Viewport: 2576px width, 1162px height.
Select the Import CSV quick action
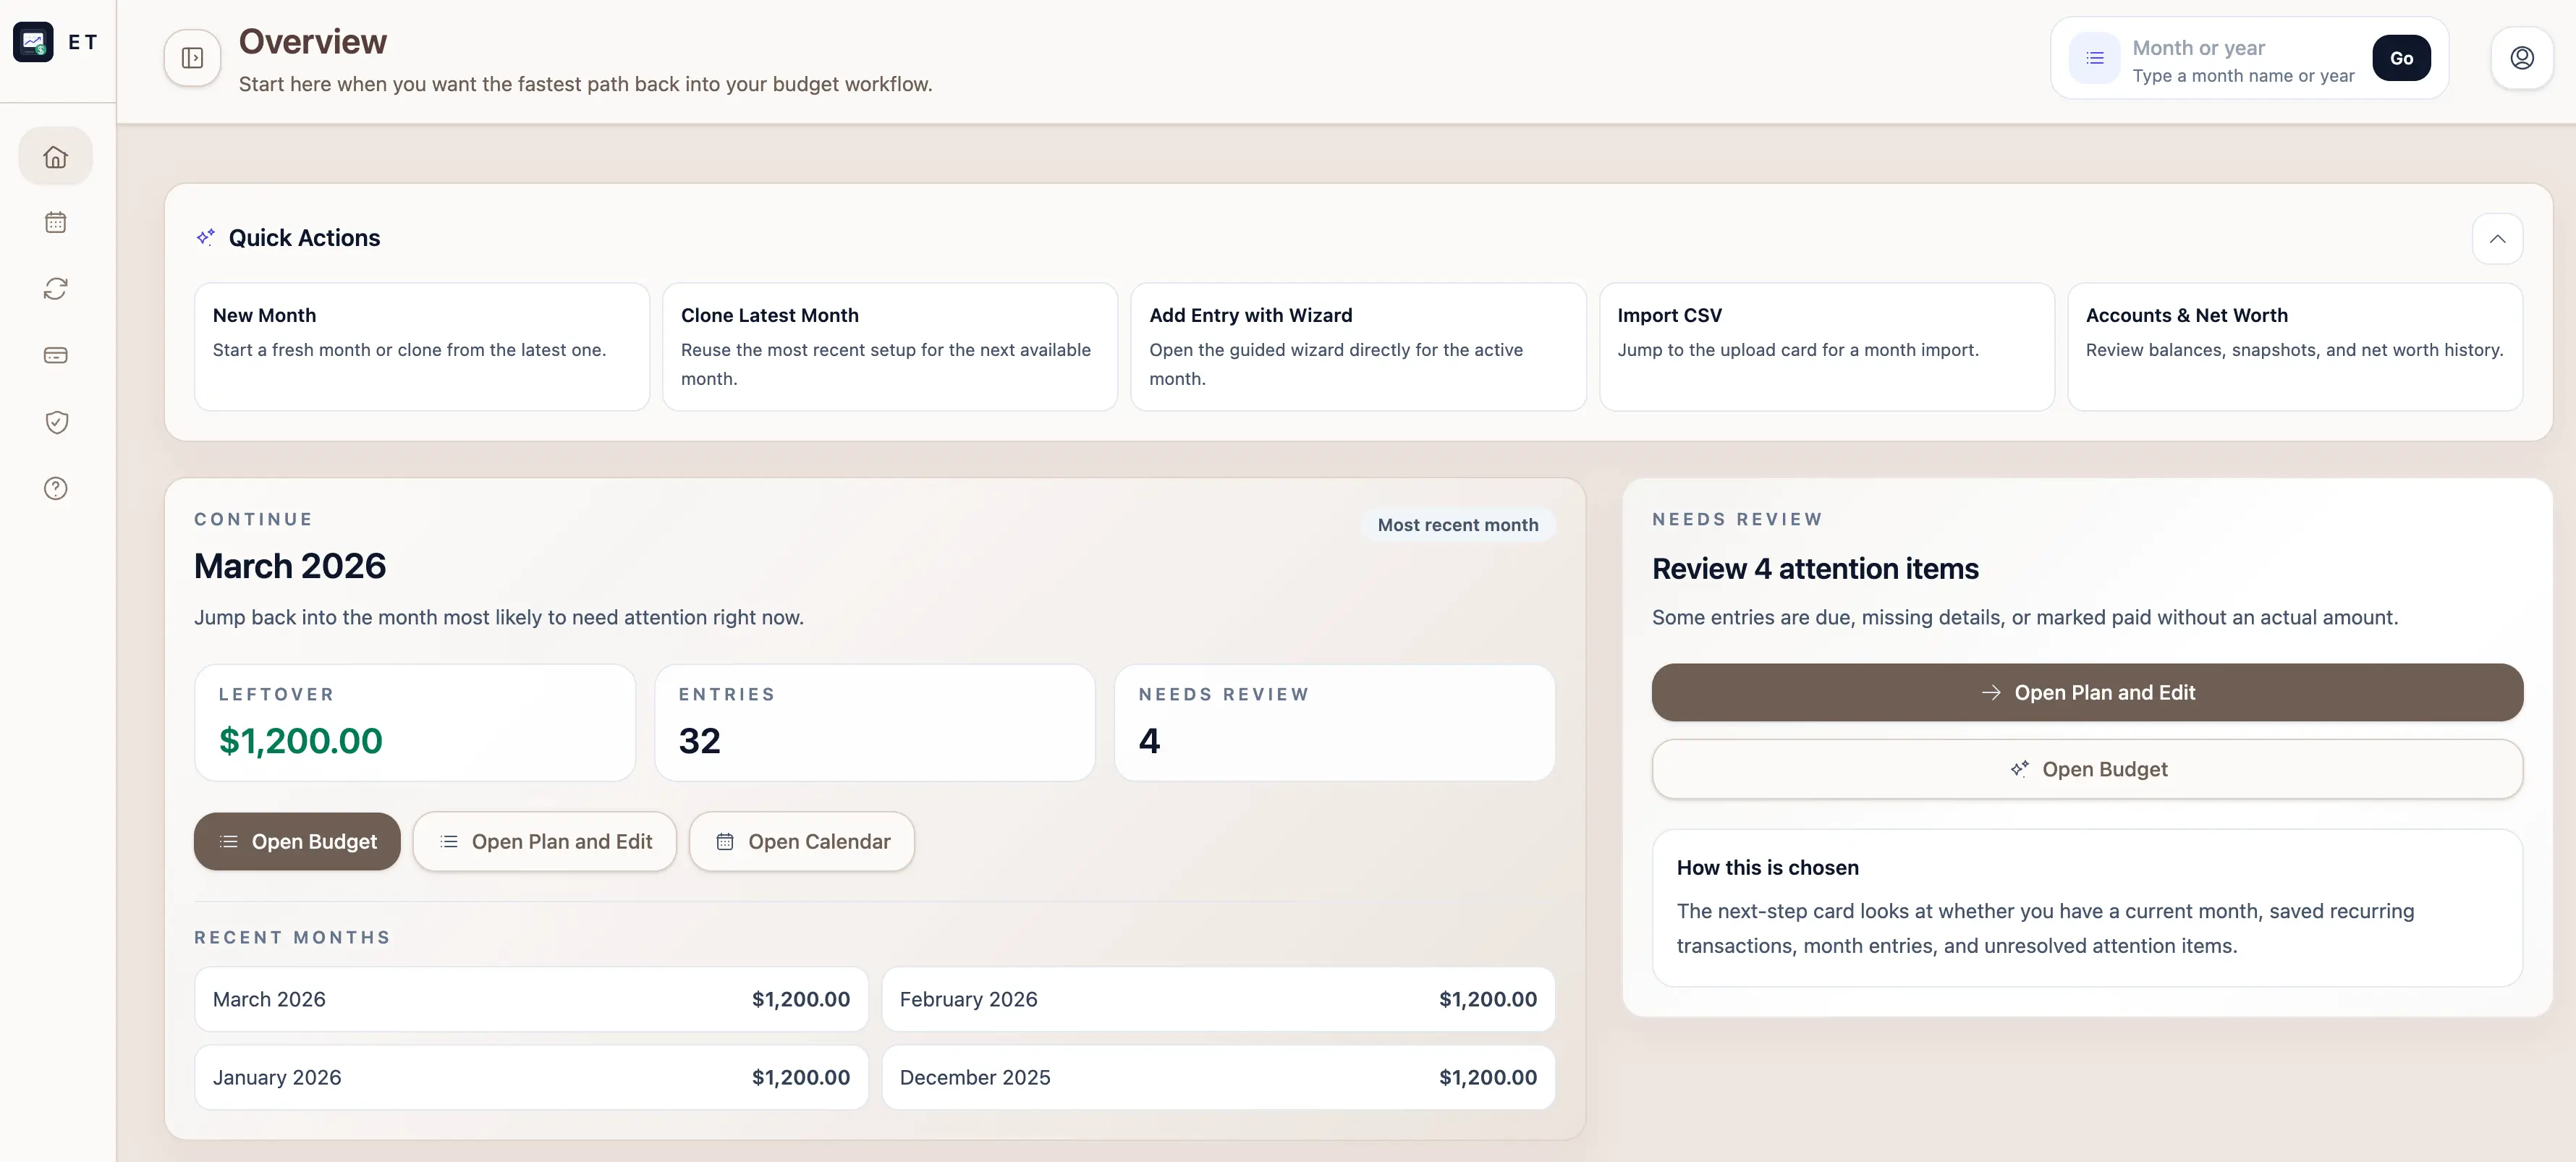click(x=1826, y=346)
